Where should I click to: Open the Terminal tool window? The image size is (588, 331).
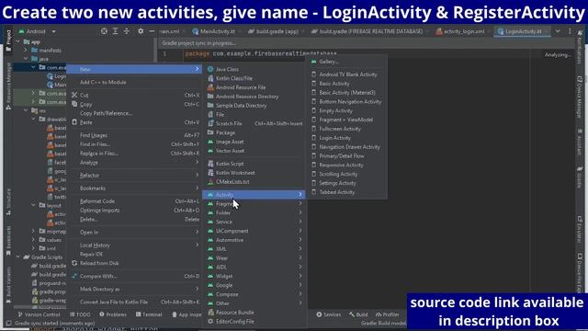point(149,314)
